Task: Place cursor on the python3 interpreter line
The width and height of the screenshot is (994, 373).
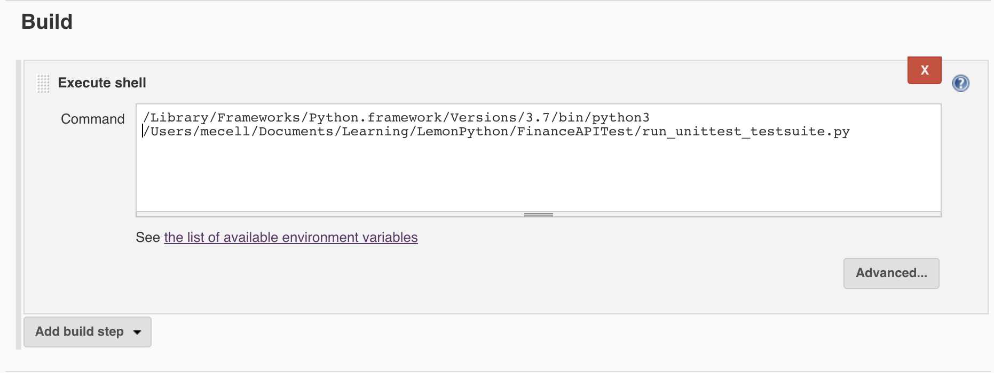Action: click(x=396, y=117)
